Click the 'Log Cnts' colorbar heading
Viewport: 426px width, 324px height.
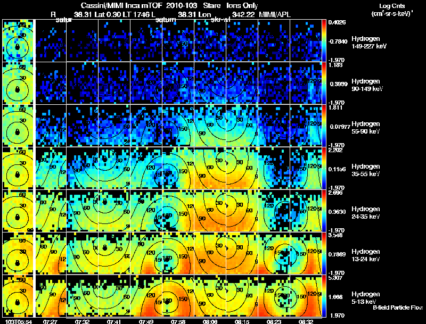392,6
